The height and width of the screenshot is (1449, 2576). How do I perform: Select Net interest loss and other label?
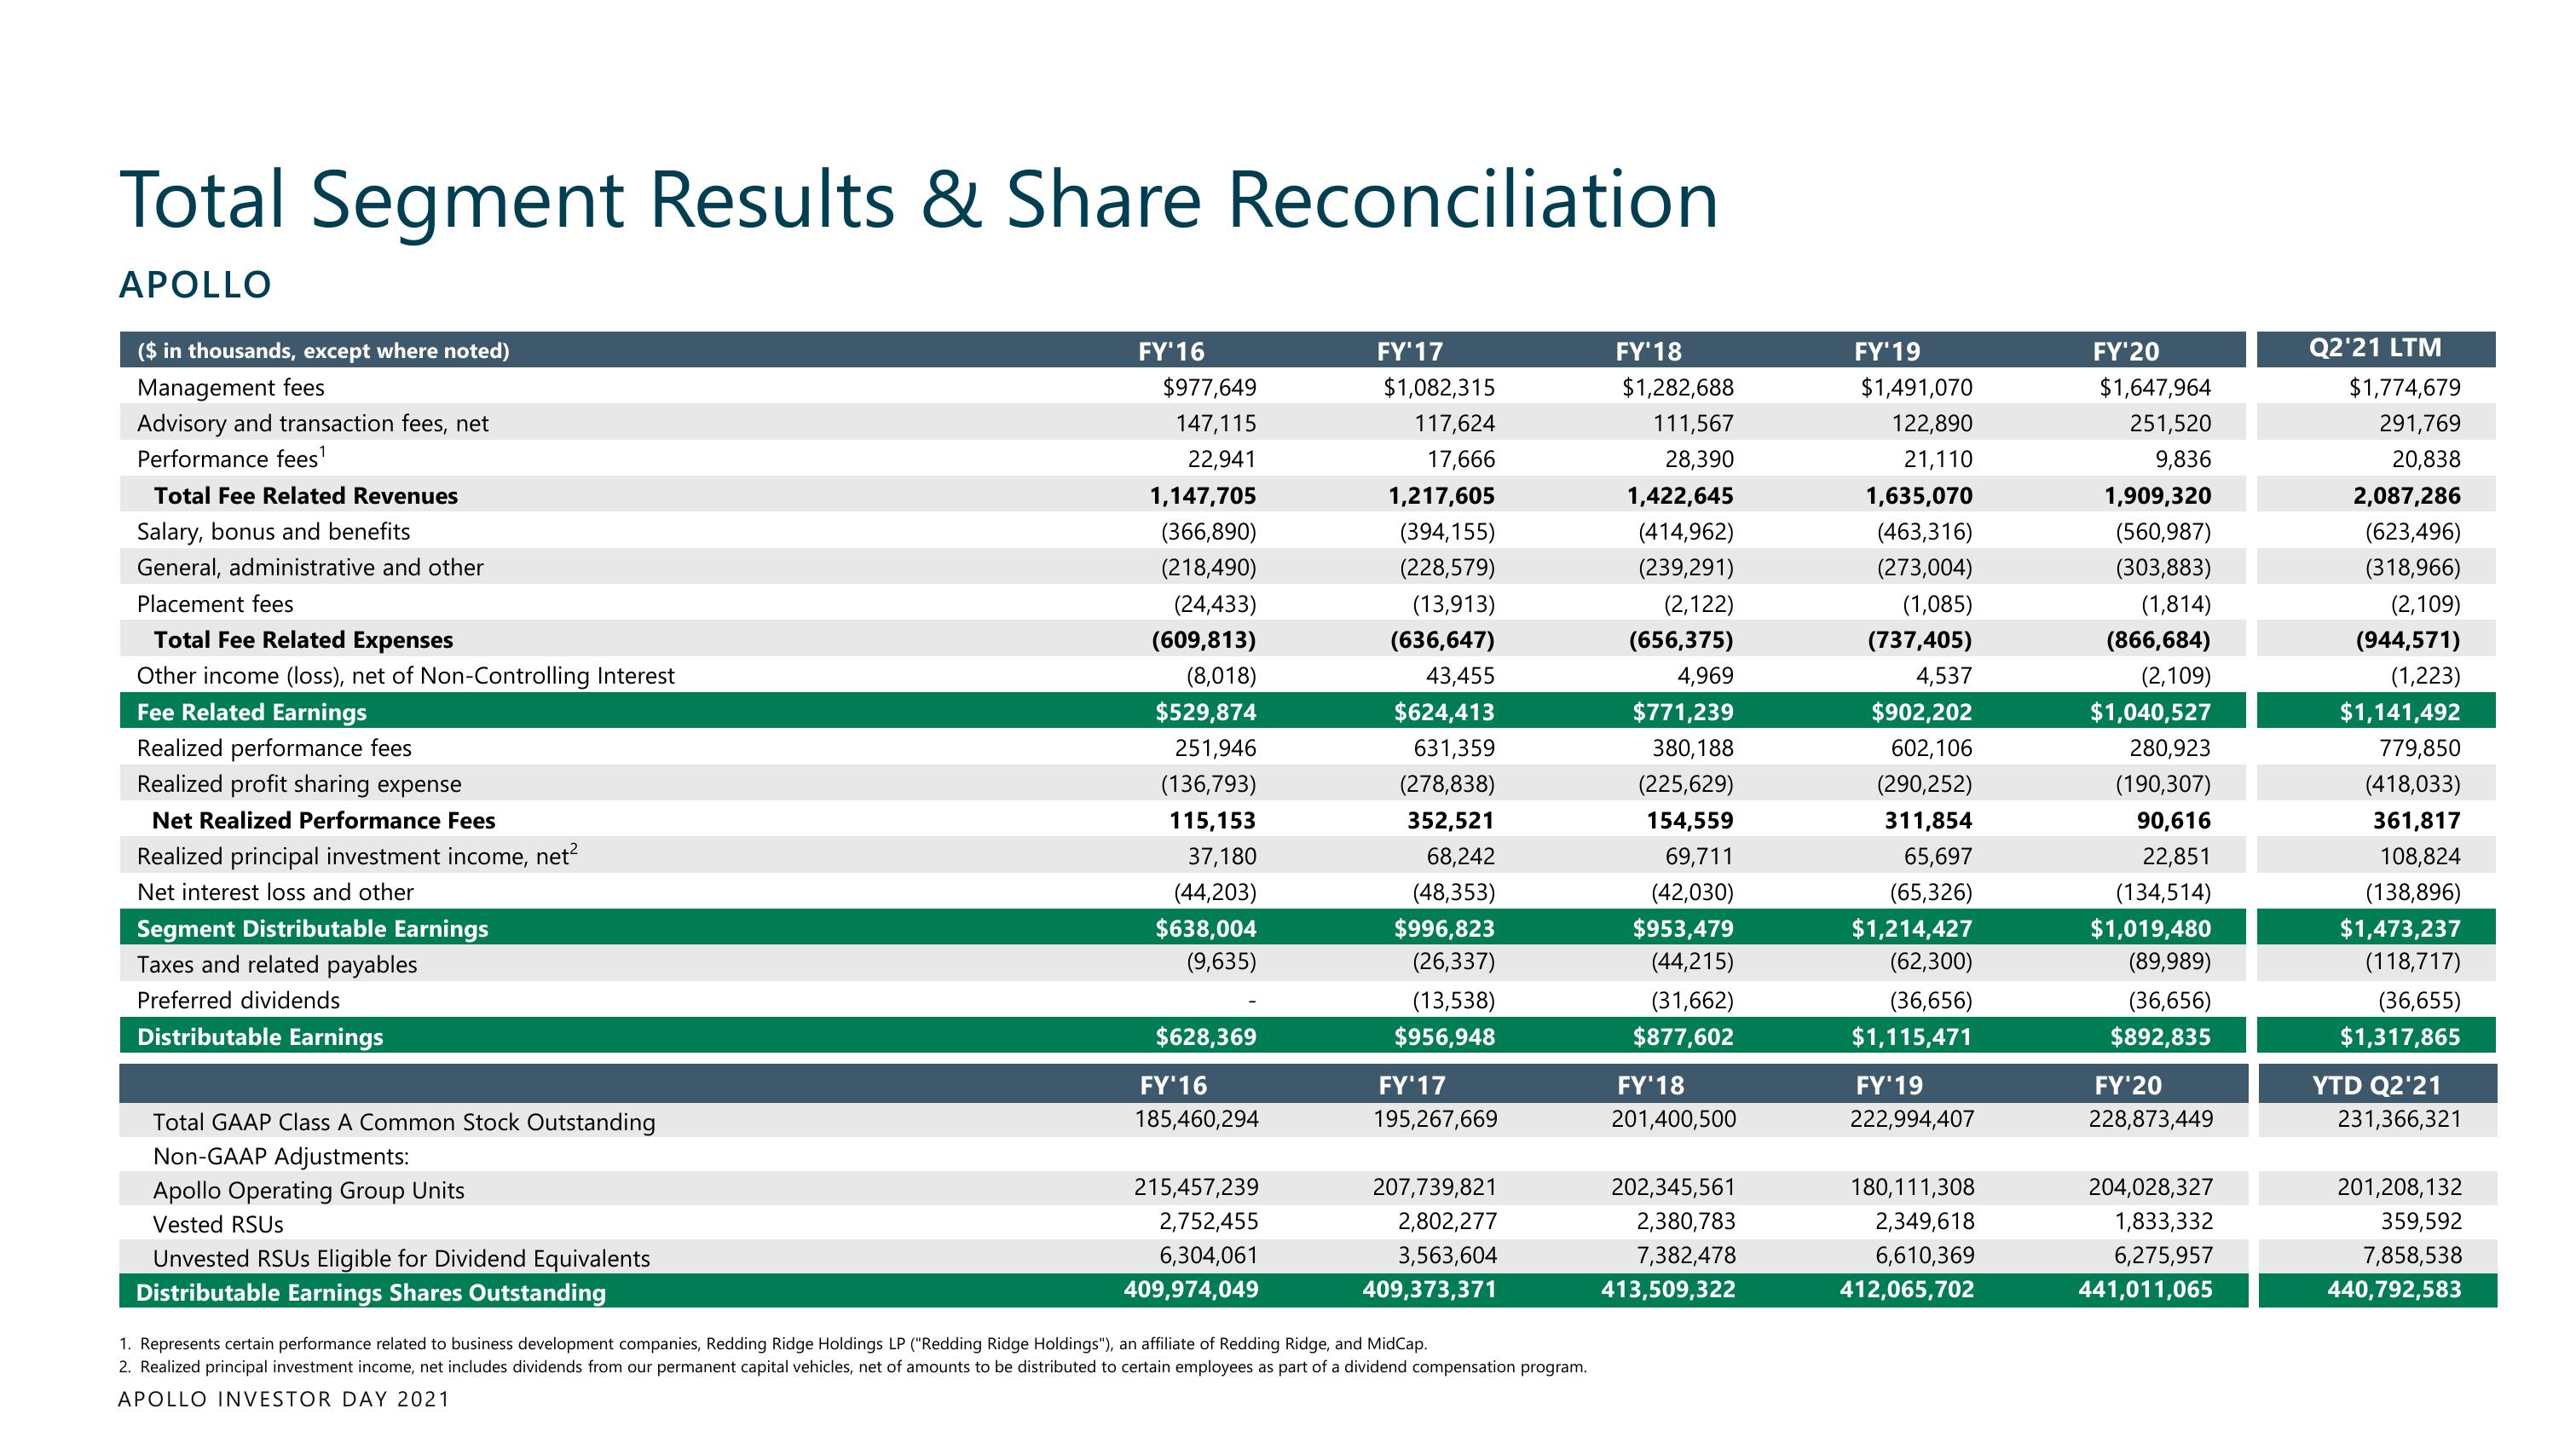(x=275, y=893)
